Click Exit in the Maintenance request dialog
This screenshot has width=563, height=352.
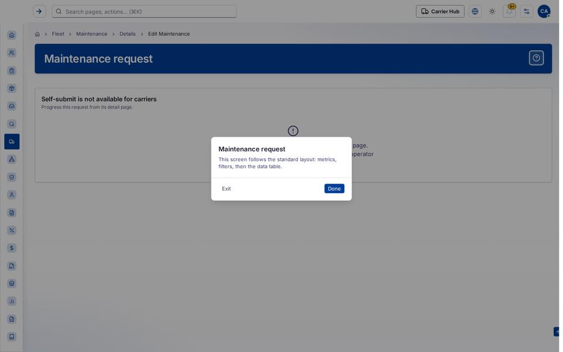point(226,188)
